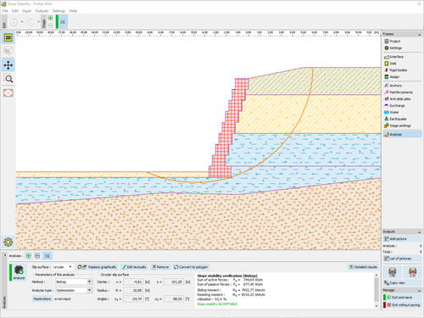Viewport: 424px width, 318px height.
Task: Open the Settings menu
Action: click(59, 11)
